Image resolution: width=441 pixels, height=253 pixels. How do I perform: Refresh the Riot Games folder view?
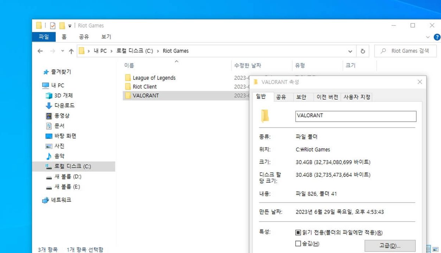[363, 51]
